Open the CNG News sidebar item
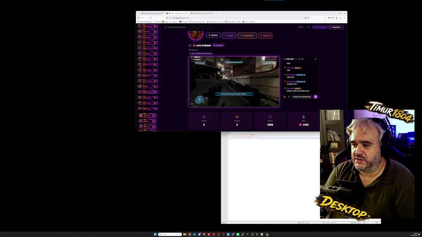This screenshot has width=422, height=237. pyautogui.click(x=147, y=32)
